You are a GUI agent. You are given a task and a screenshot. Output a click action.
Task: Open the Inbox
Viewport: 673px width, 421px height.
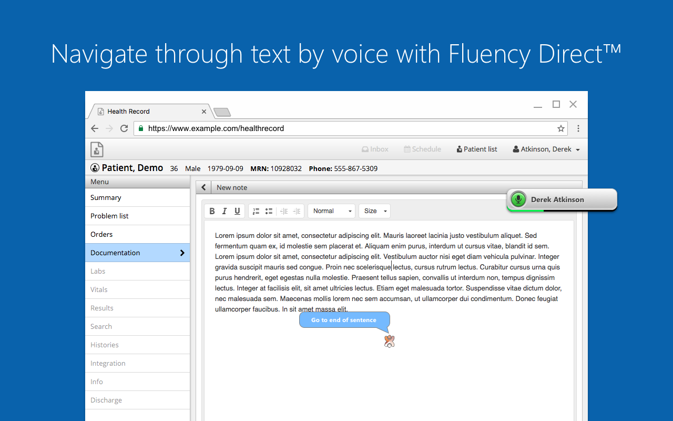pos(374,149)
